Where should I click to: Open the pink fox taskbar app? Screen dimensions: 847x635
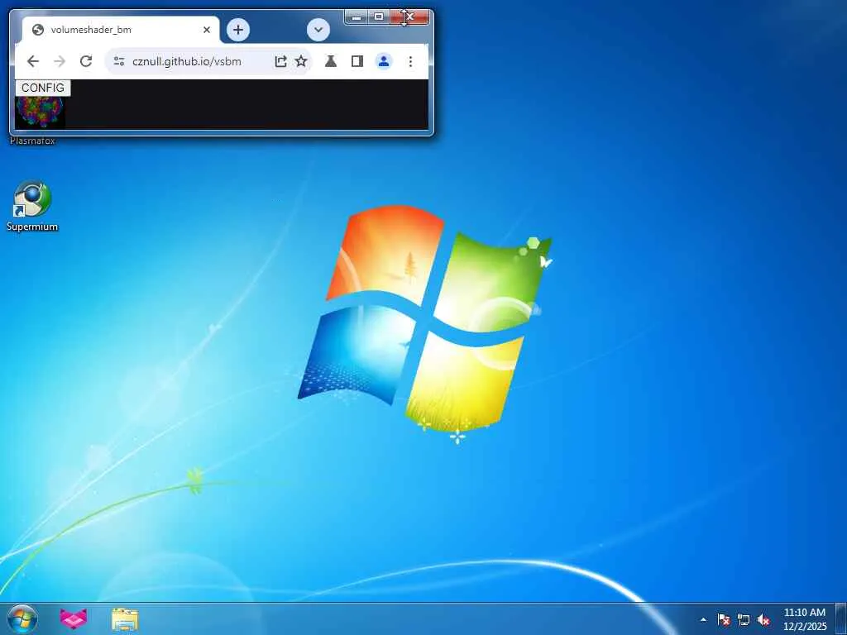[74, 618]
